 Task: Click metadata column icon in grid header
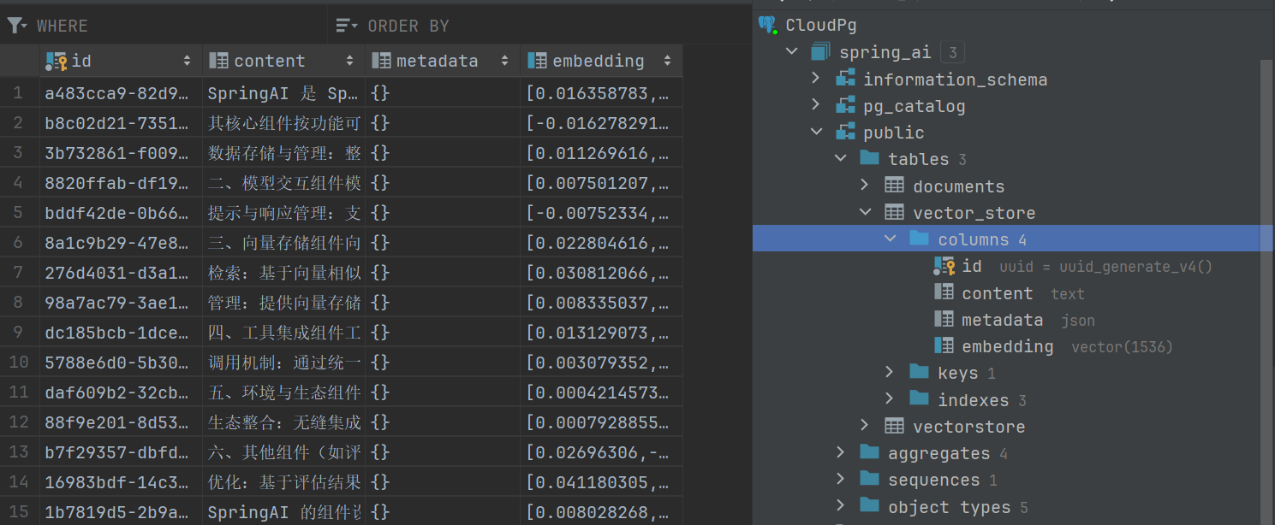coord(381,61)
